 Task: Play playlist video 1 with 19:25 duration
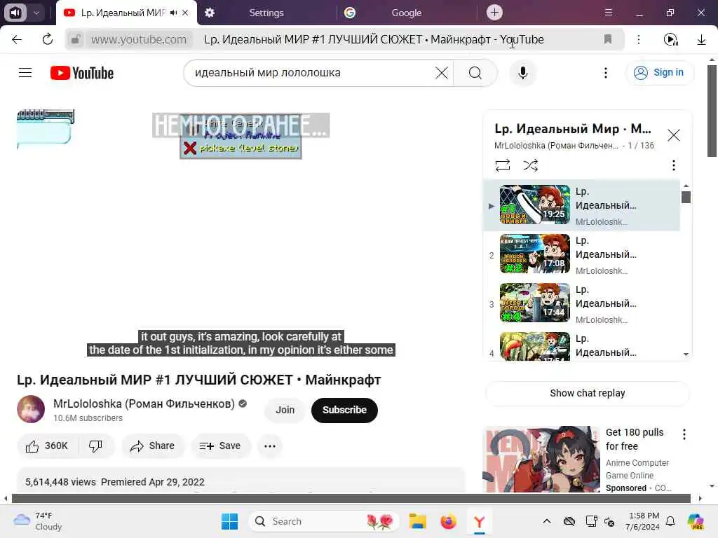point(535,205)
